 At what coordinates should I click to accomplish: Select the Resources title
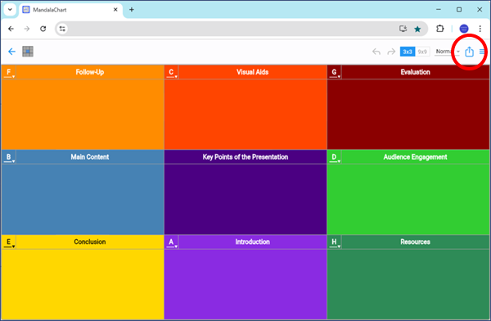(415, 242)
